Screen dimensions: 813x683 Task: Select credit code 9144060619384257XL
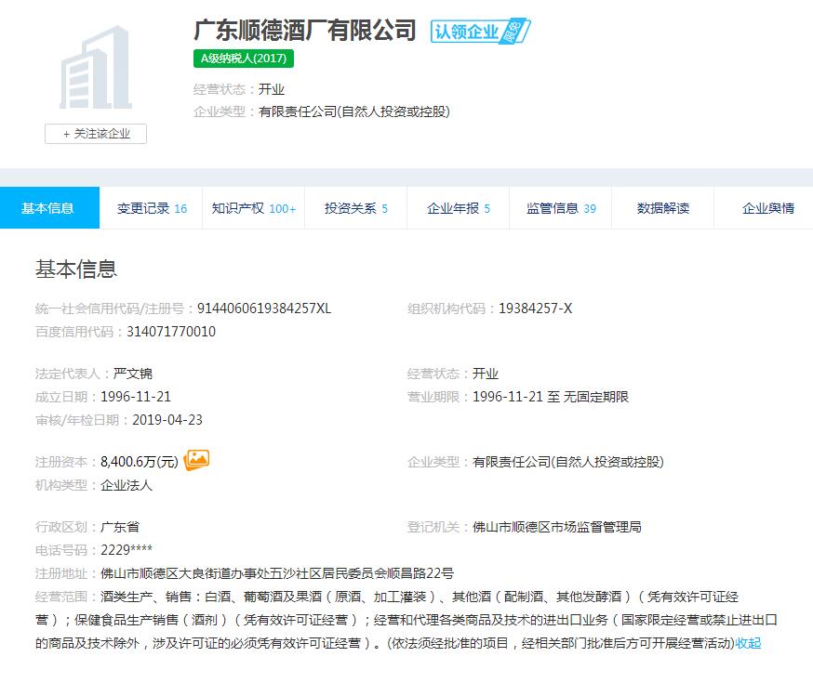tap(264, 309)
